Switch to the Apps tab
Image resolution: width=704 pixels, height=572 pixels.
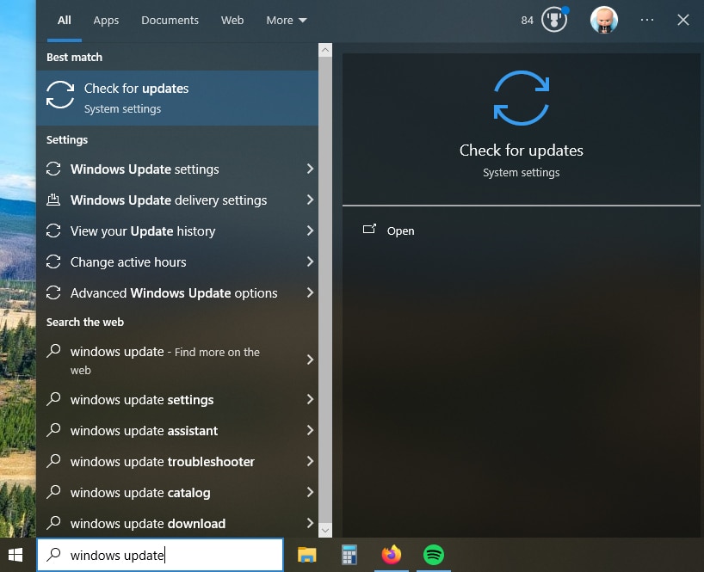(x=106, y=20)
